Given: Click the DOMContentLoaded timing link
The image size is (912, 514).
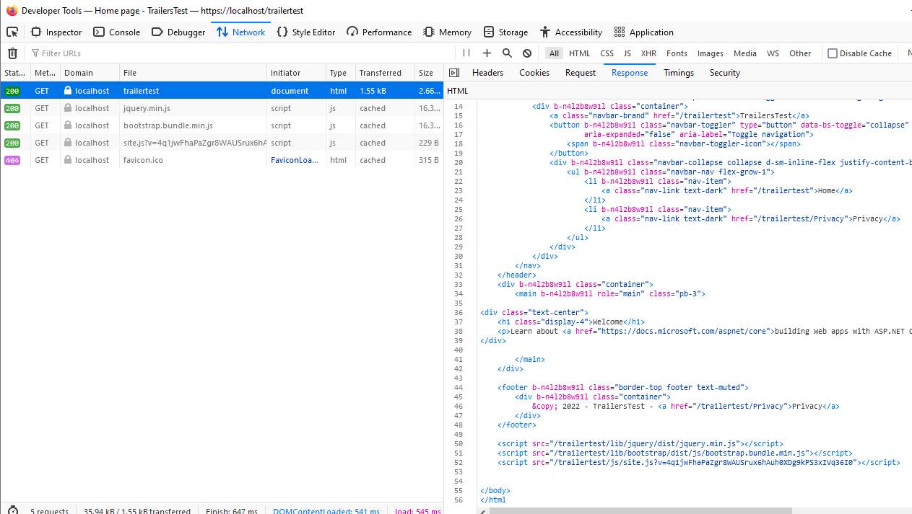Looking at the screenshot, I should click(x=326, y=510).
